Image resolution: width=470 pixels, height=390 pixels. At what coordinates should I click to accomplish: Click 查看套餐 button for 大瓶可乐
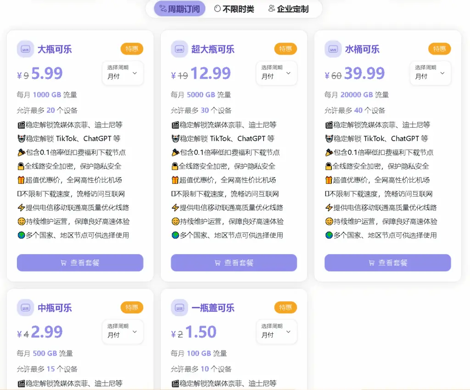[x=80, y=263]
